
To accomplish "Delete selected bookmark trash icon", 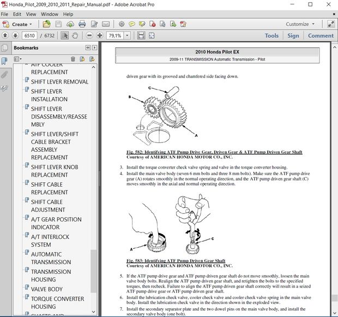I will pyautogui.click(x=73, y=59).
